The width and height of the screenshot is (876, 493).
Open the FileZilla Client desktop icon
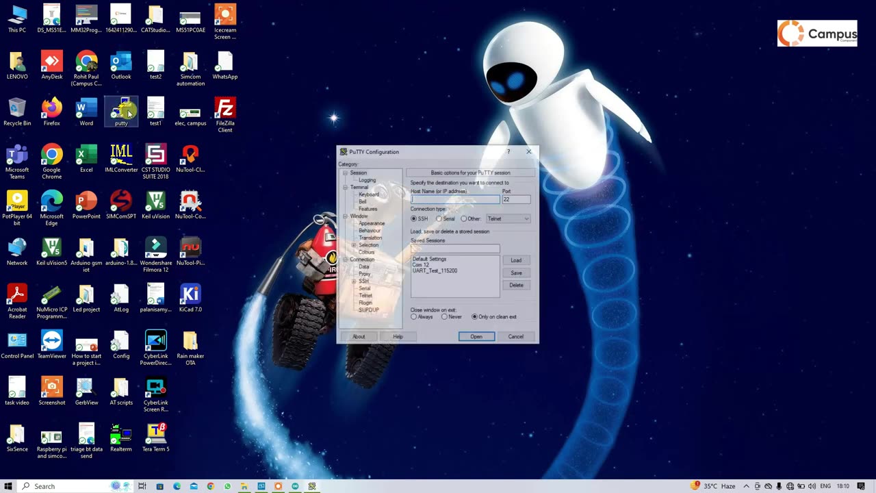click(225, 115)
